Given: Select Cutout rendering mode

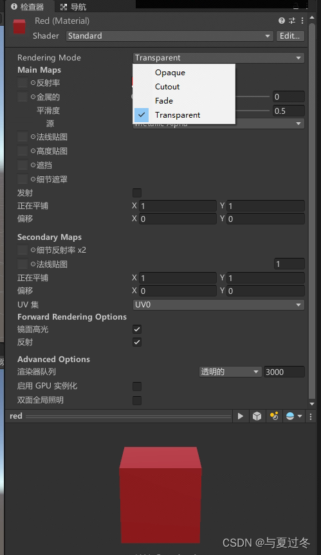Looking at the screenshot, I should tap(184, 87).
